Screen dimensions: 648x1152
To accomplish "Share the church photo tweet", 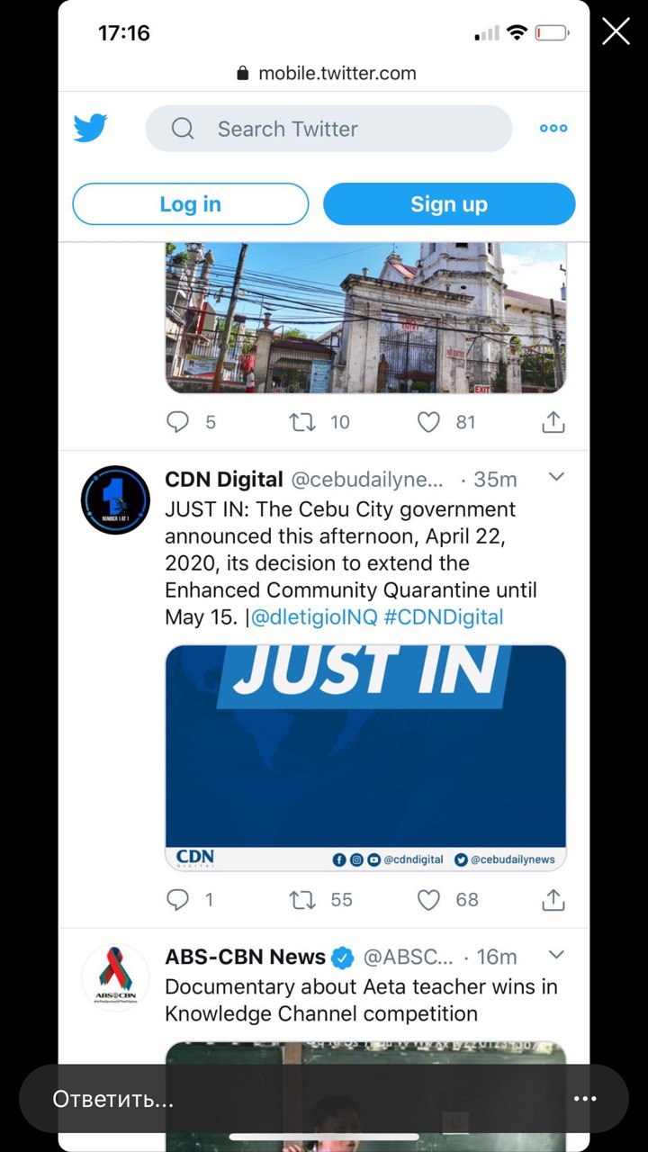I will (553, 421).
